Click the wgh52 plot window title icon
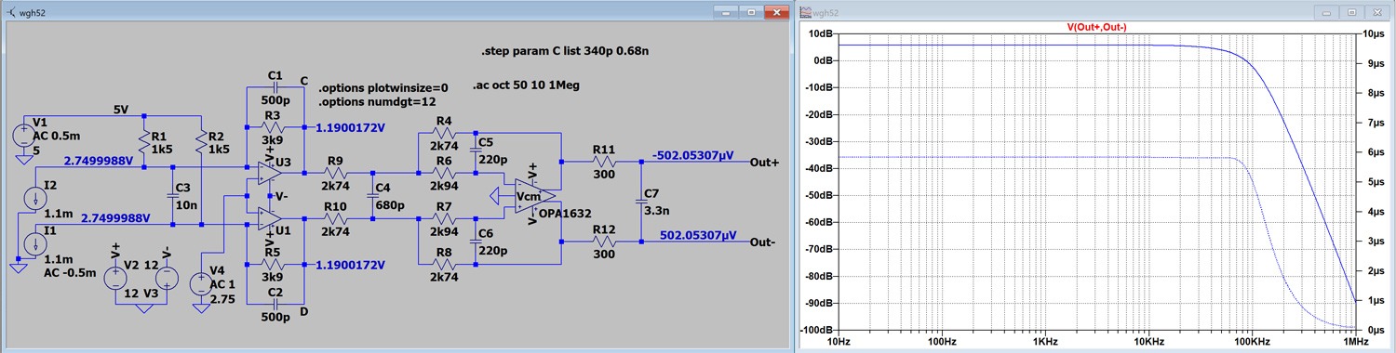 (x=805, y=11)
